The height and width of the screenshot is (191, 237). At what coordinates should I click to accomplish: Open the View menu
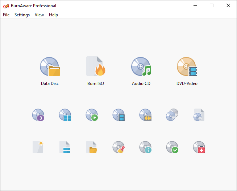(39, 15)
